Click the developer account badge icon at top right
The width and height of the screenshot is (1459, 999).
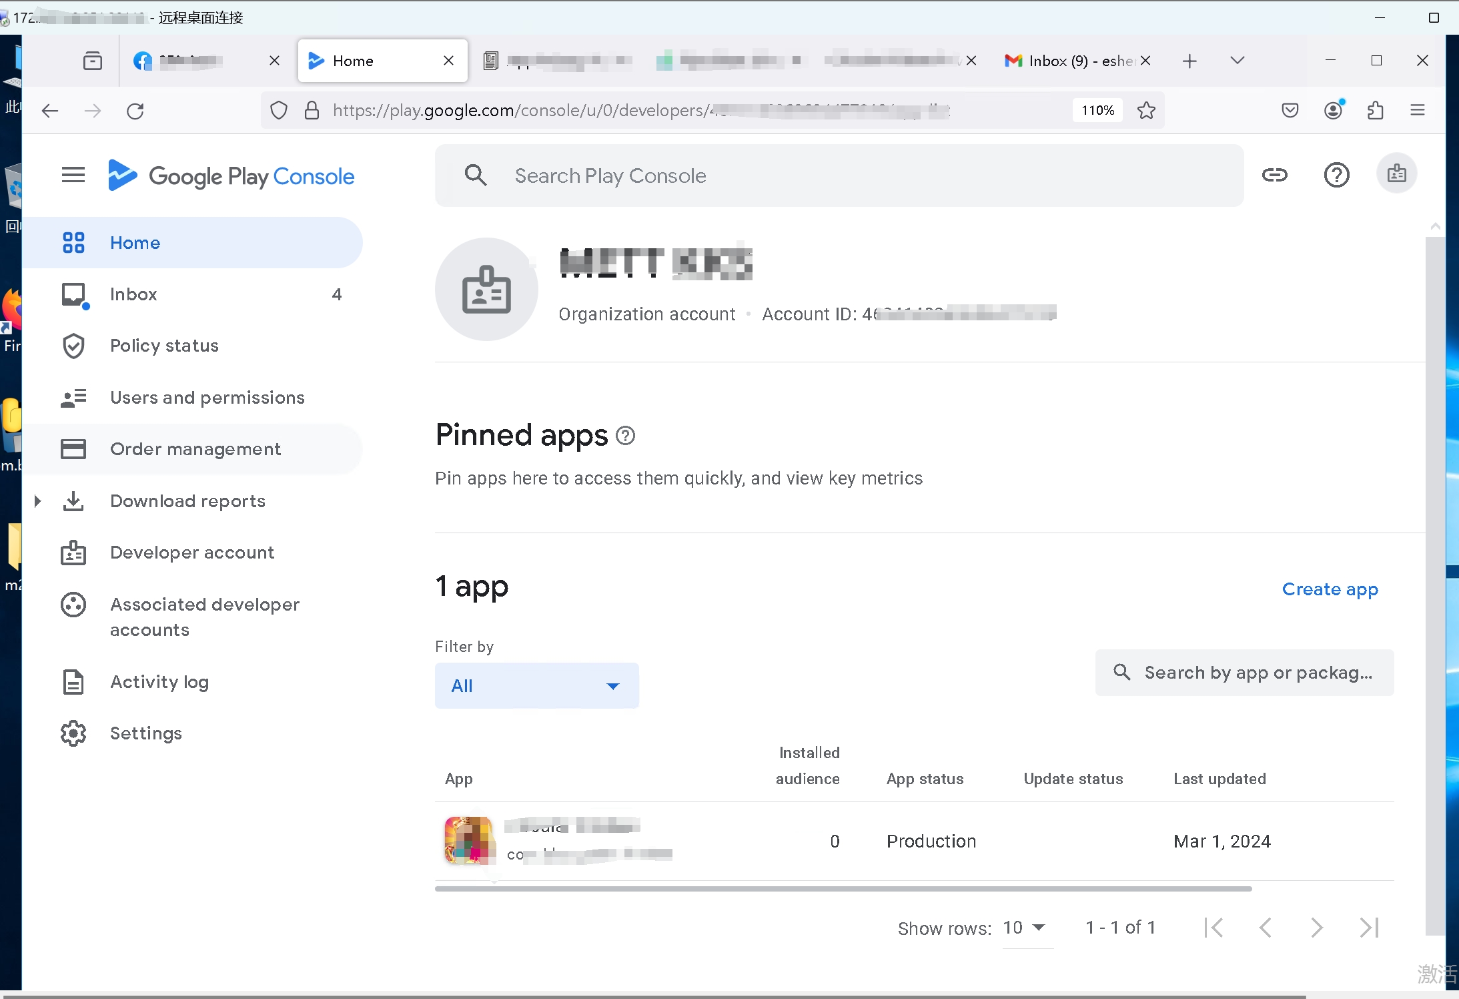point(1396,174)
